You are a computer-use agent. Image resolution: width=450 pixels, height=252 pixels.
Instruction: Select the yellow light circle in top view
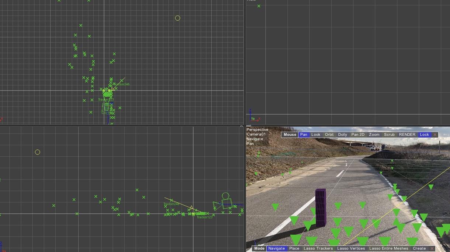click(177, 18)
